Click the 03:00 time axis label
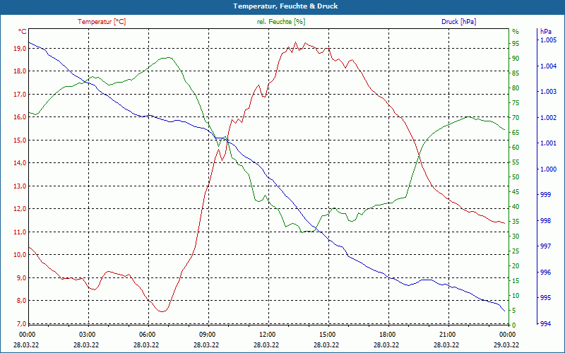Screen dimensions: 565x353 point(87,334)
